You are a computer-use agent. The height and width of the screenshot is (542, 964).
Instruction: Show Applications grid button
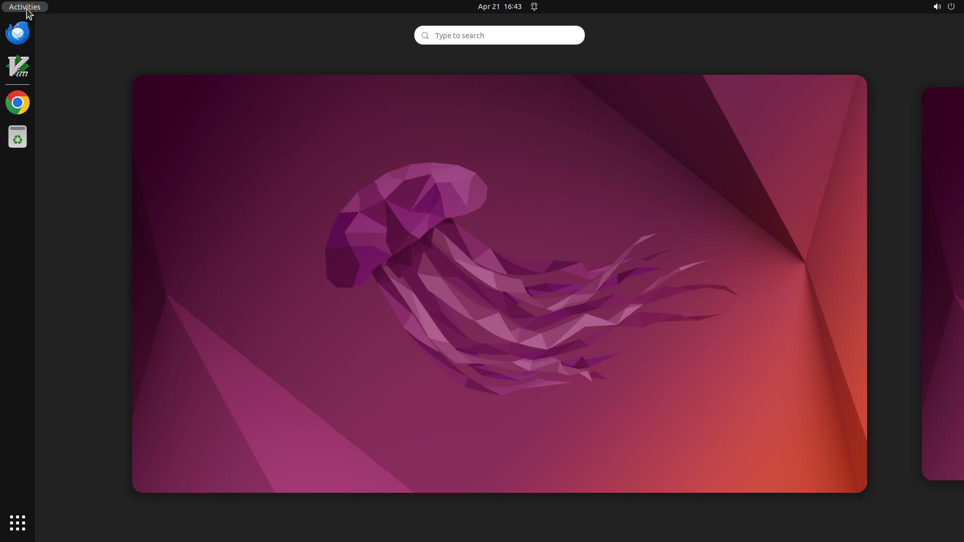tap(18, 523)
